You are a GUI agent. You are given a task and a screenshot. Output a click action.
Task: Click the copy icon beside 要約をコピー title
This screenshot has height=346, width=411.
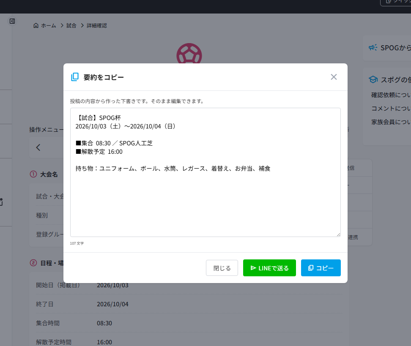75,77
